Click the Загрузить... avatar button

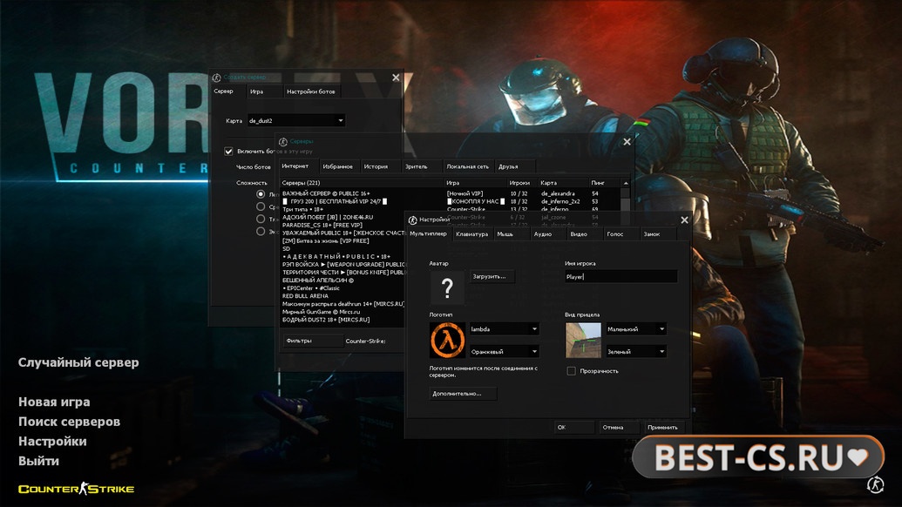(492, 276)
